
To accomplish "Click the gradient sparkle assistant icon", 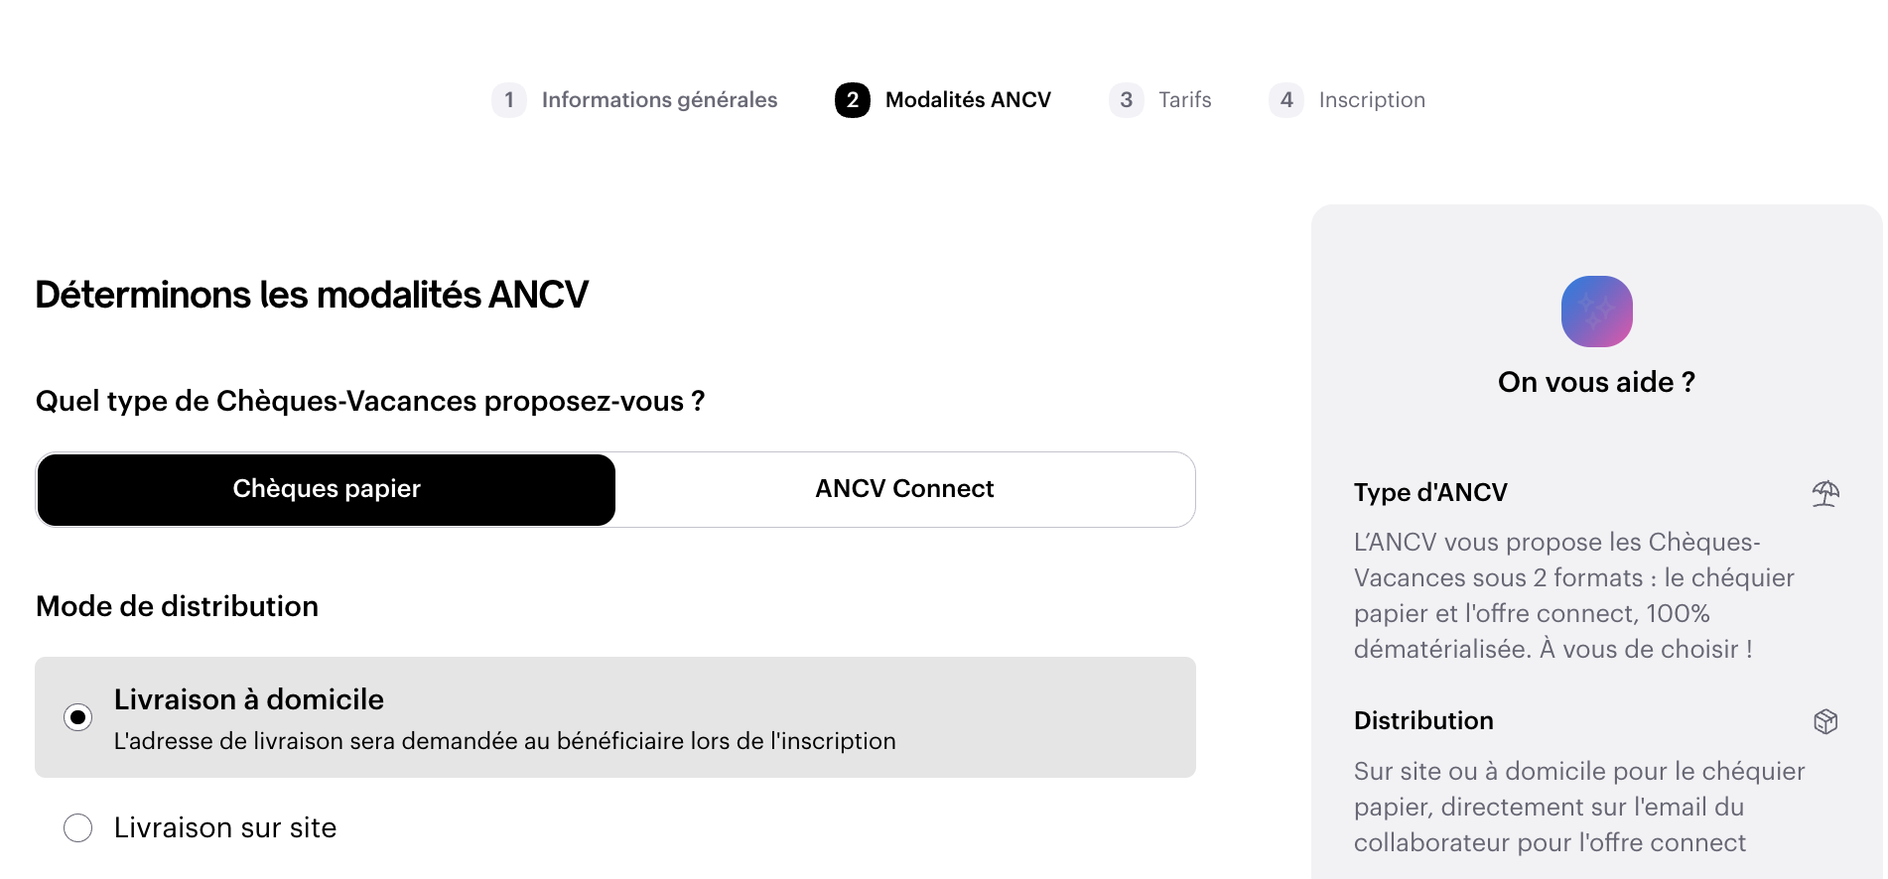I will click(1596, 312).
